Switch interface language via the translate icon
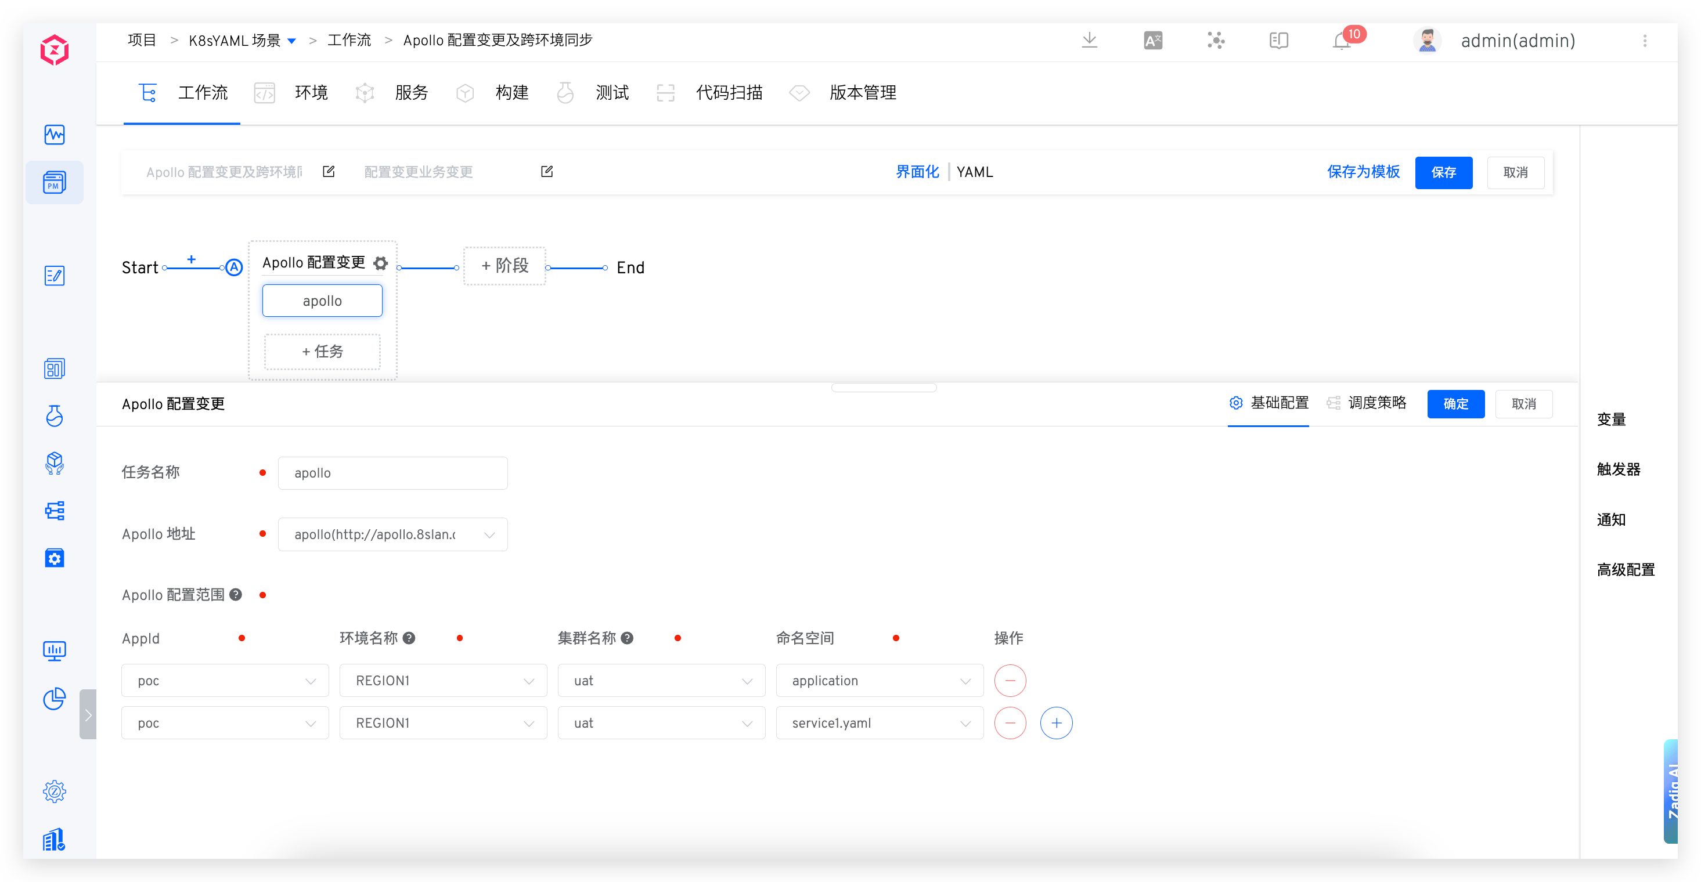 (1153, 41)
